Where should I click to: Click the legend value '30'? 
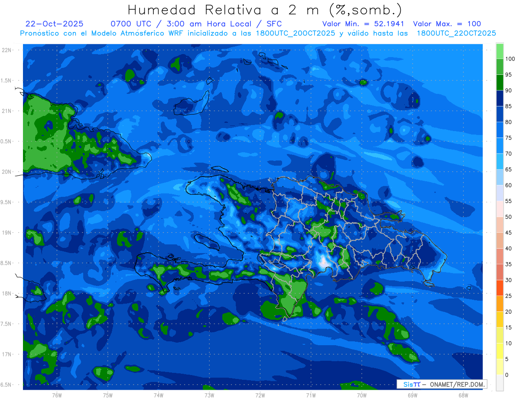click(x=508, y=280)
